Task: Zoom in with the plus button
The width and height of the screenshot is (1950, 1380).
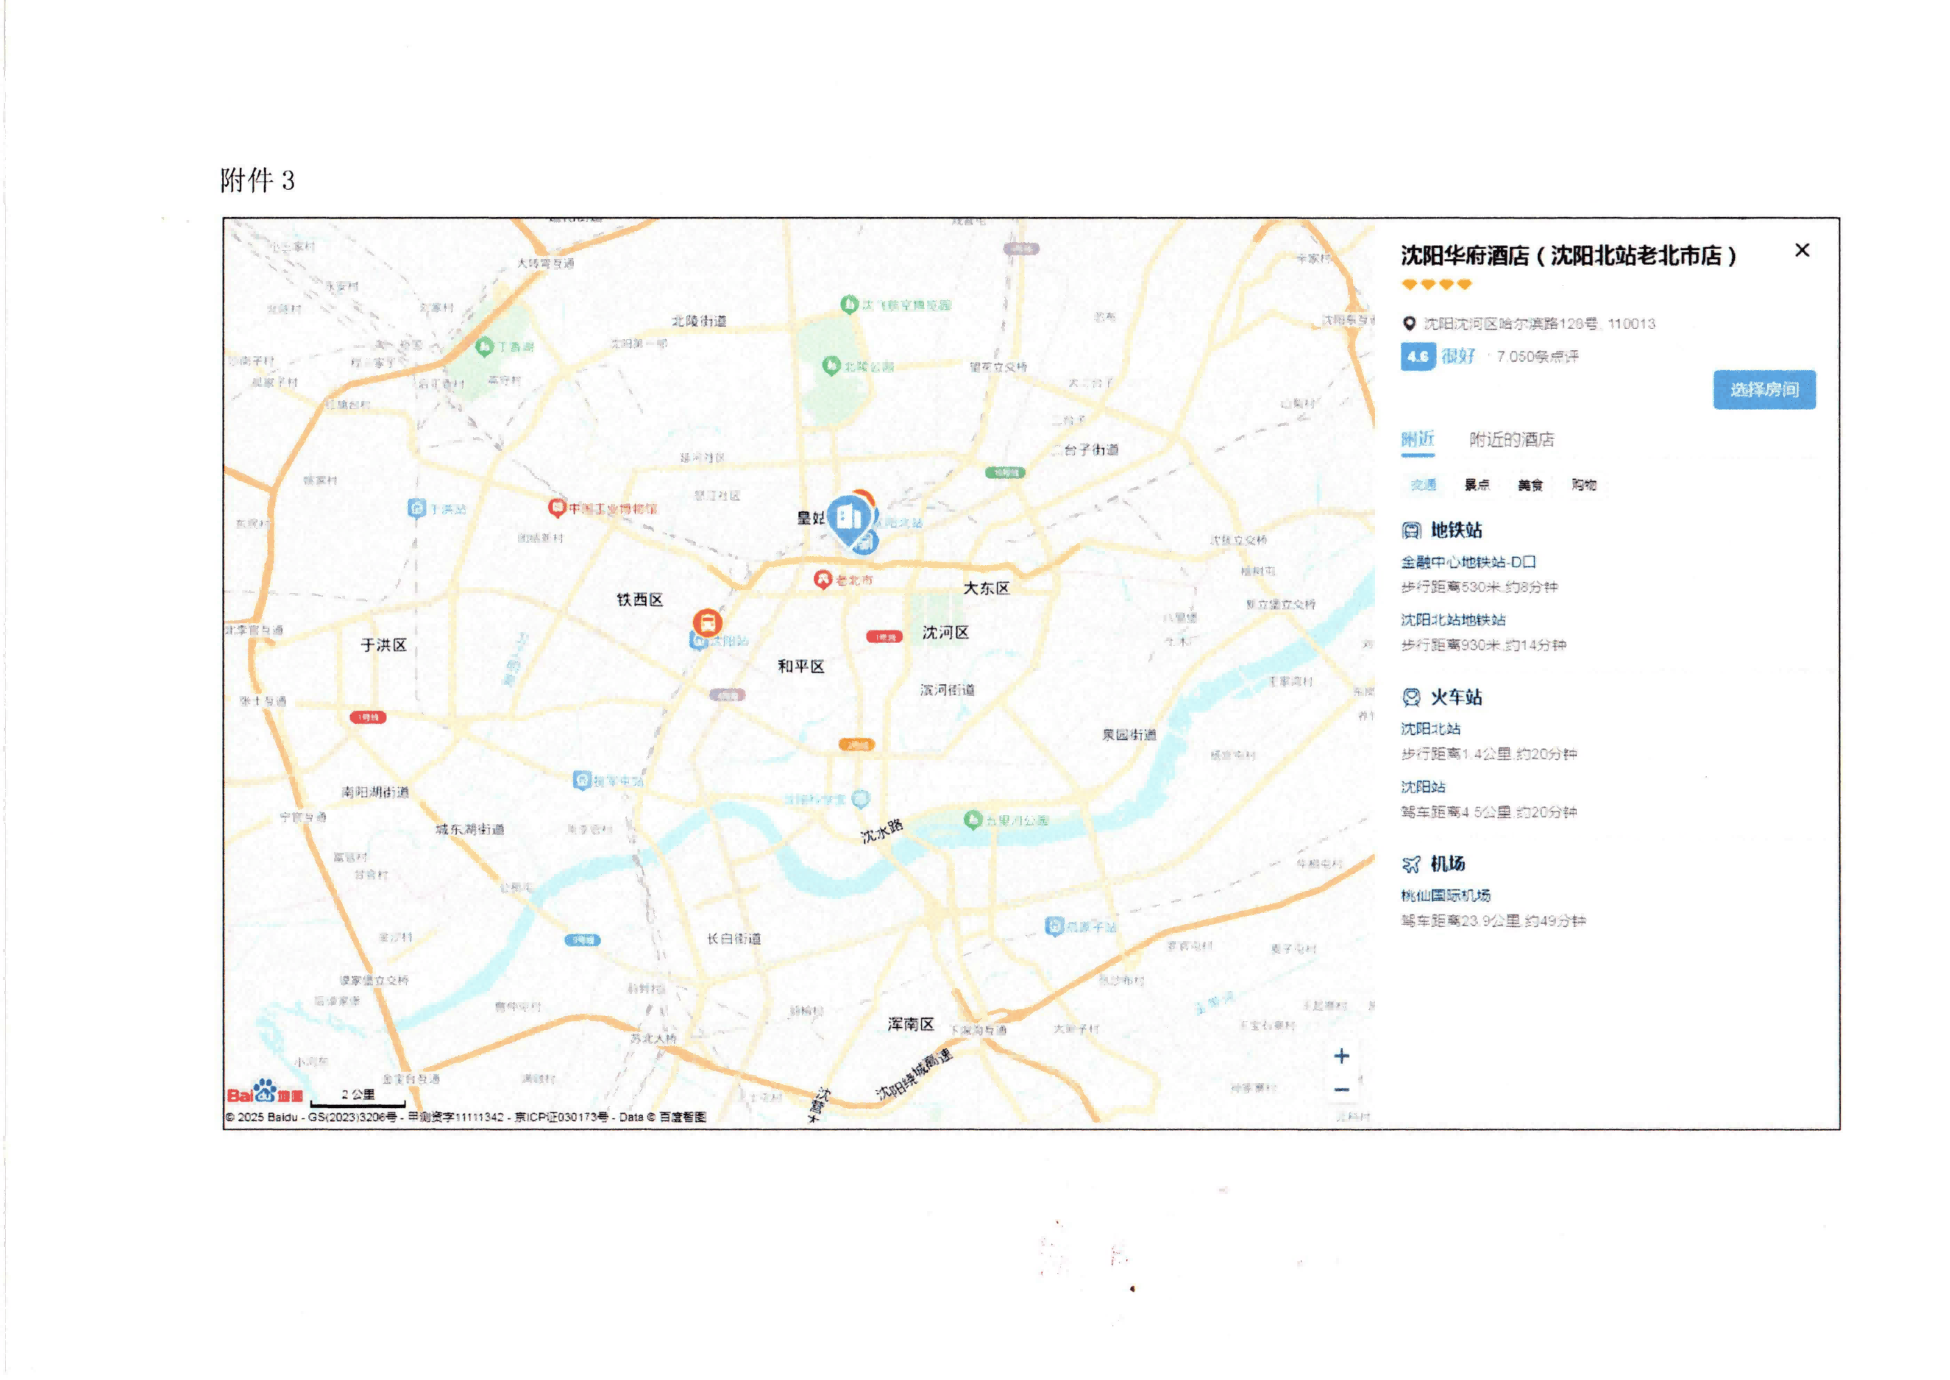Action: [1341, 1056]
